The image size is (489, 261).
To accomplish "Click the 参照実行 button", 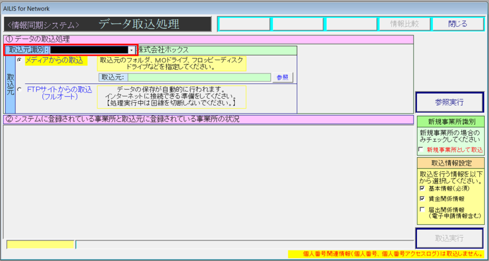I will 449,102.
